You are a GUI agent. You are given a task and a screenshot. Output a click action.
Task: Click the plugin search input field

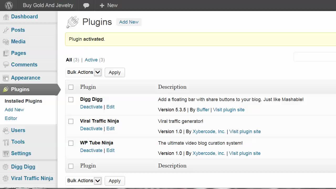tap(315, 57)
